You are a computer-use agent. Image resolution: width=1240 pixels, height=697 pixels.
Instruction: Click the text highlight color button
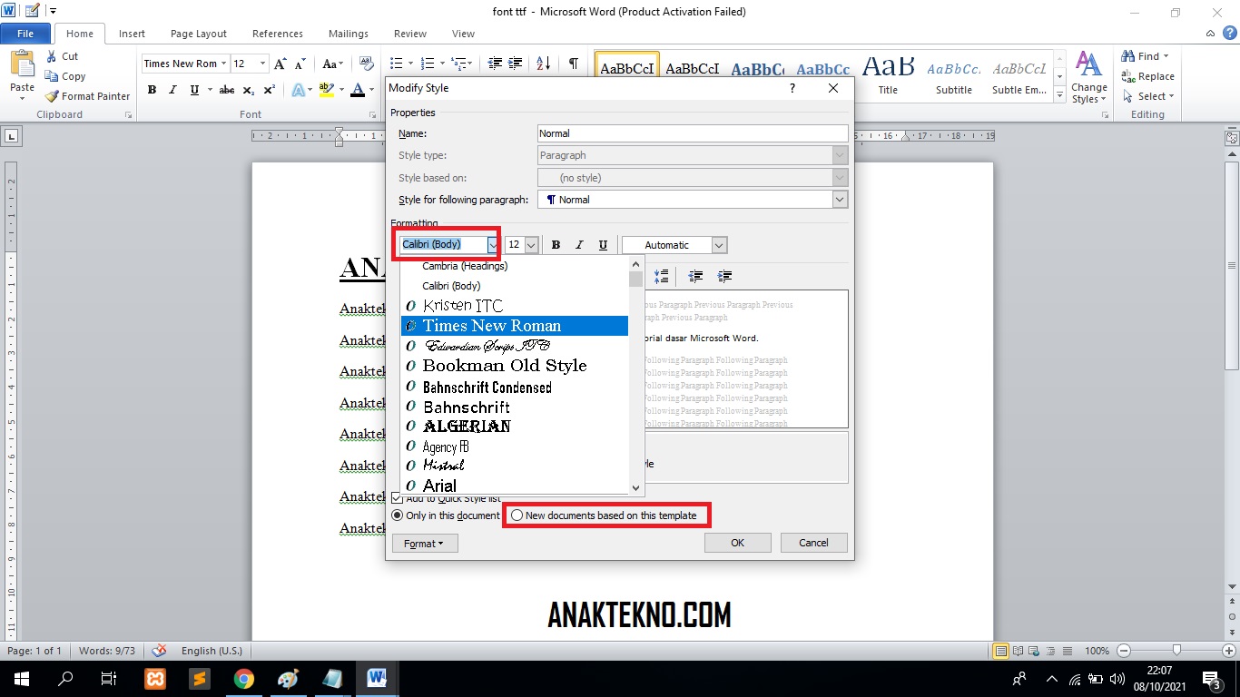(x=326, y=90)
